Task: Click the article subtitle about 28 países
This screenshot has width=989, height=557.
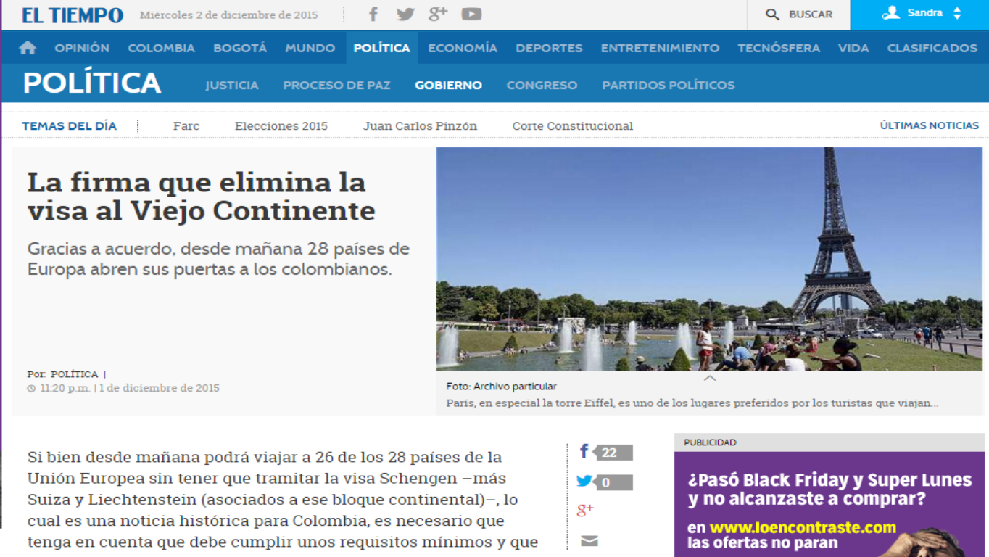Action: (218, 259)
